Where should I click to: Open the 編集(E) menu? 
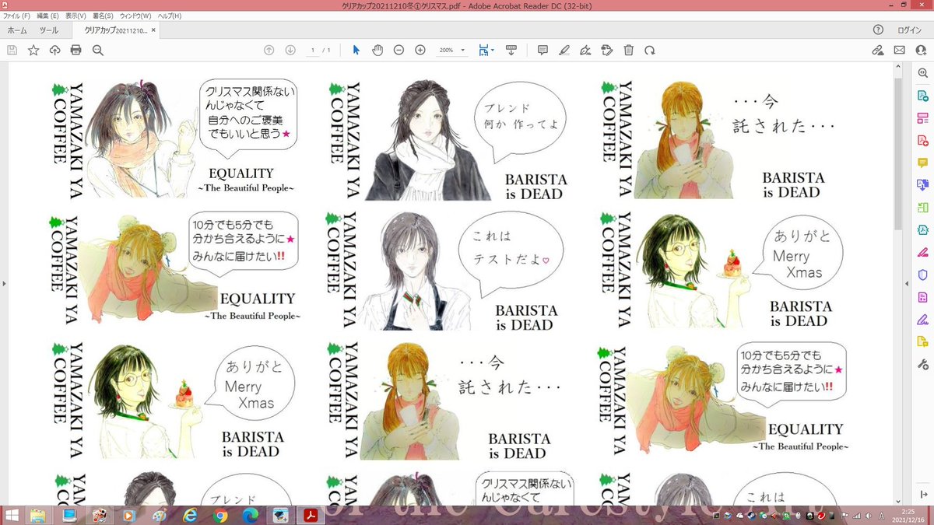[48, 16]
